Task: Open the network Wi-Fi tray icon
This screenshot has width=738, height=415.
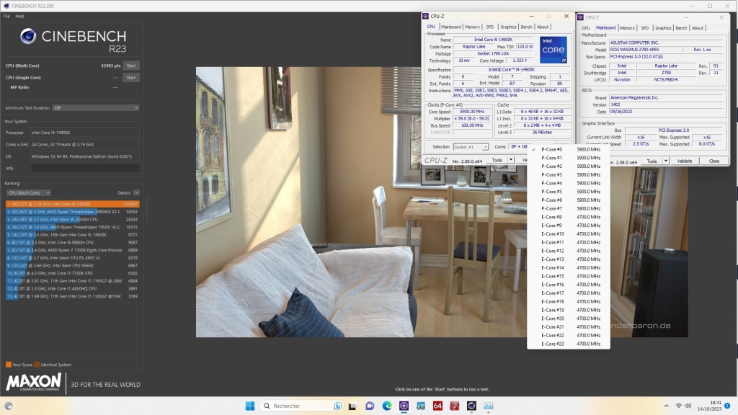Action: 678,406
